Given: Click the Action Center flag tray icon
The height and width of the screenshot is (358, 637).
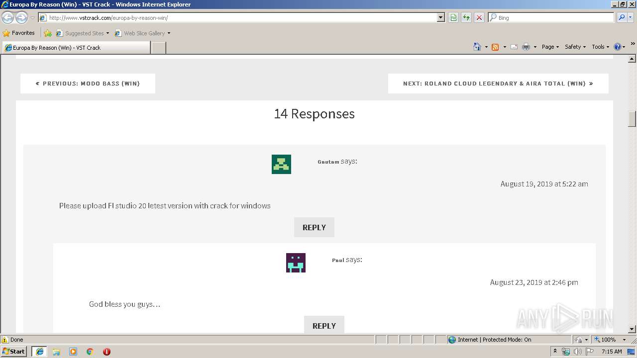Looking at the screenshot, I should point(590,352).
